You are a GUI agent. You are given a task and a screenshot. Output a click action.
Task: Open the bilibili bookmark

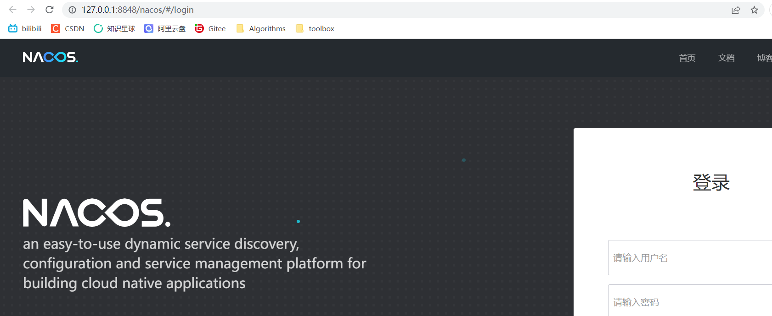click(25, 28)
